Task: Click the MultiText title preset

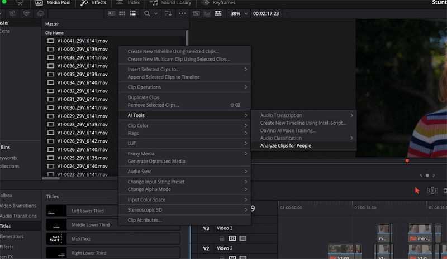Action: click(x=113, y=239)
